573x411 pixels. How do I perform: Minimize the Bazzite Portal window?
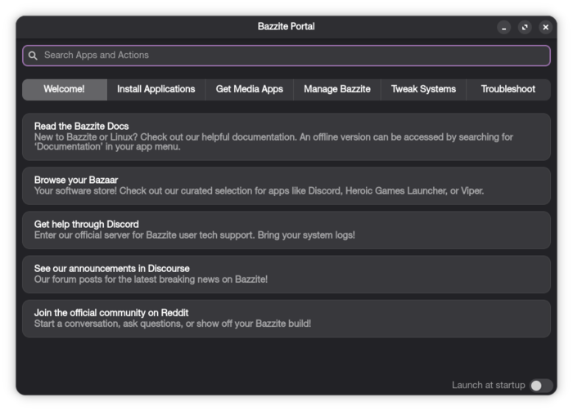click(503, 27)
